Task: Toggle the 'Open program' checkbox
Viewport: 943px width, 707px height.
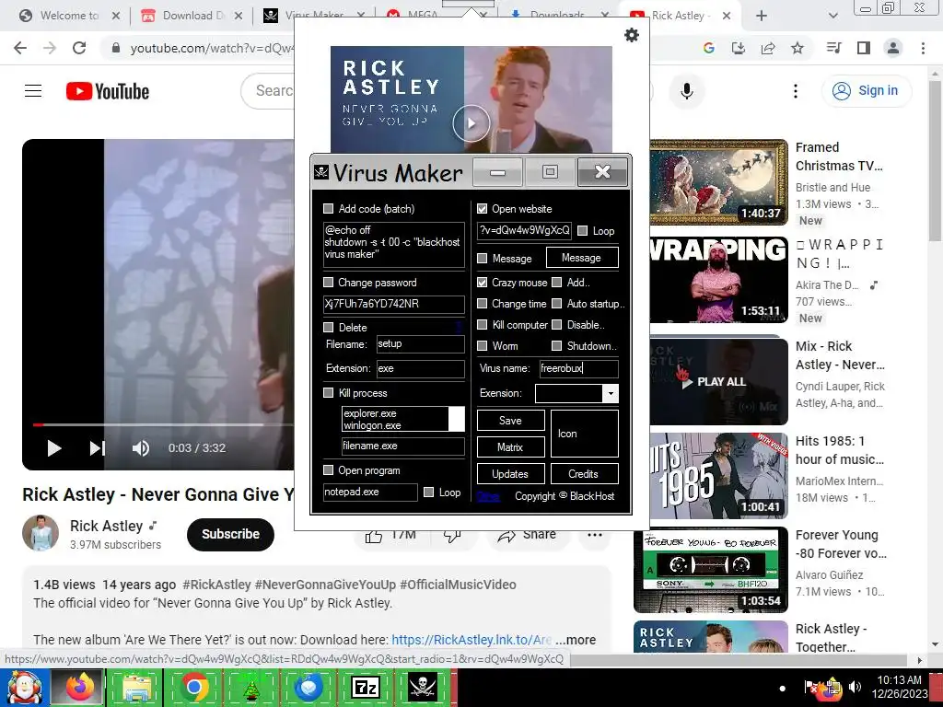Action: [329, 470]
